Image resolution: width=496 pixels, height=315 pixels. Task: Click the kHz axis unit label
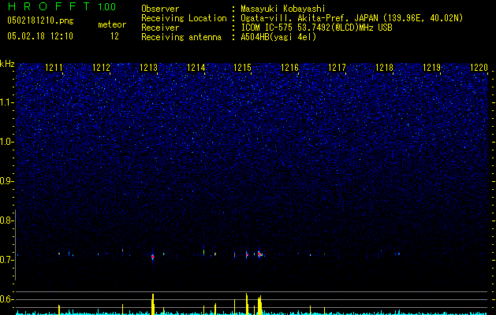(x=7, y=64)
